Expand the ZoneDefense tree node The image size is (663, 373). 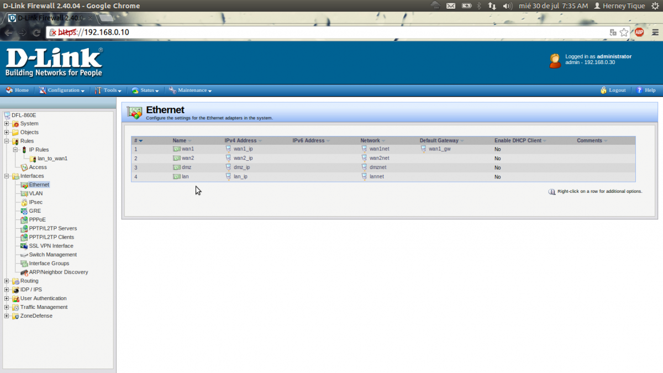(x=7, y=316)
